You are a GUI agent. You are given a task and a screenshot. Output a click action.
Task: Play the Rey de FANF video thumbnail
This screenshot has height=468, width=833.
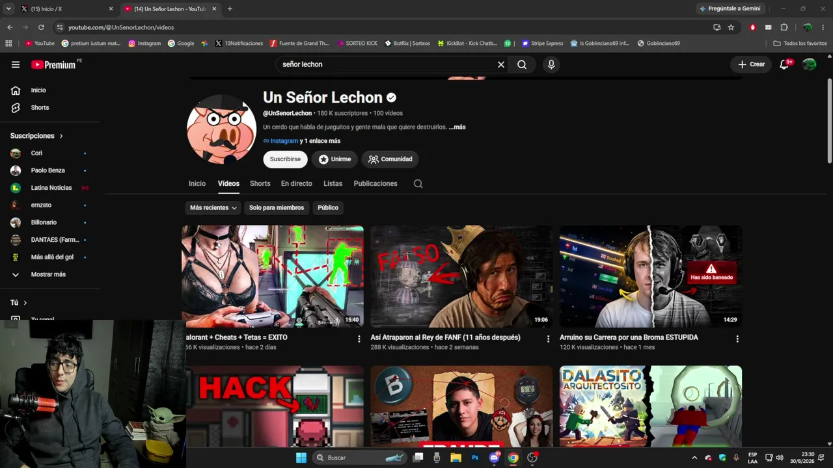click(x=461, y=276)
